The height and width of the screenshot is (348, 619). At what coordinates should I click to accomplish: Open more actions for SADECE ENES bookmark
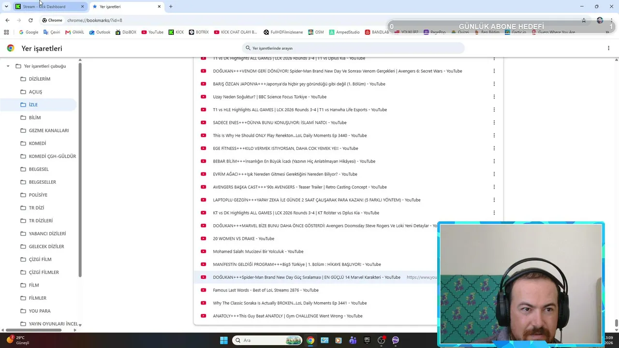(494, 123)
